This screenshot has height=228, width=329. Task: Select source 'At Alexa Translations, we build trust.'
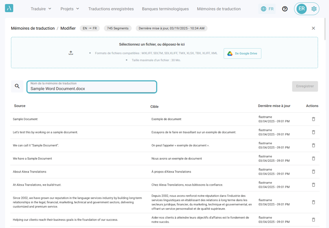pyautogui.click(x=37, y=185)
